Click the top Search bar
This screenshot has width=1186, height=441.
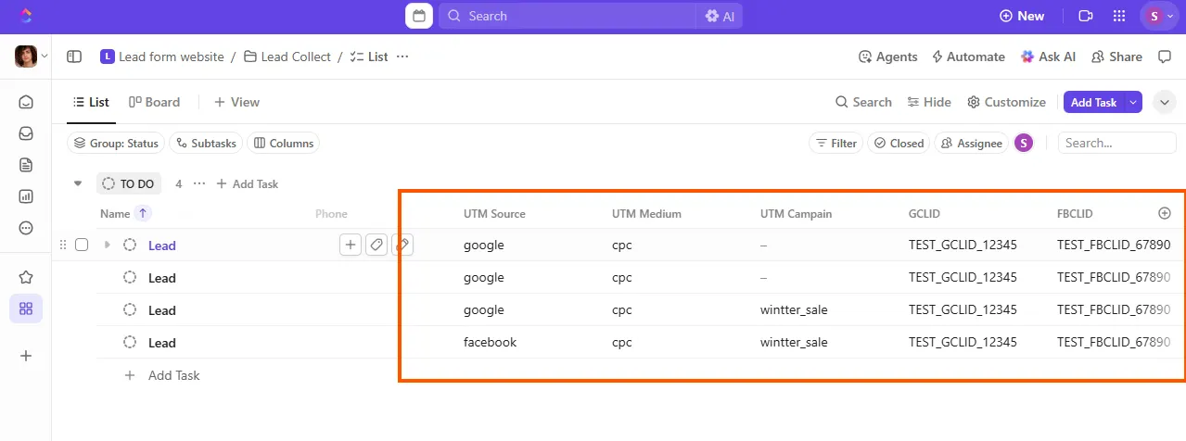click(x=567, y=16)
